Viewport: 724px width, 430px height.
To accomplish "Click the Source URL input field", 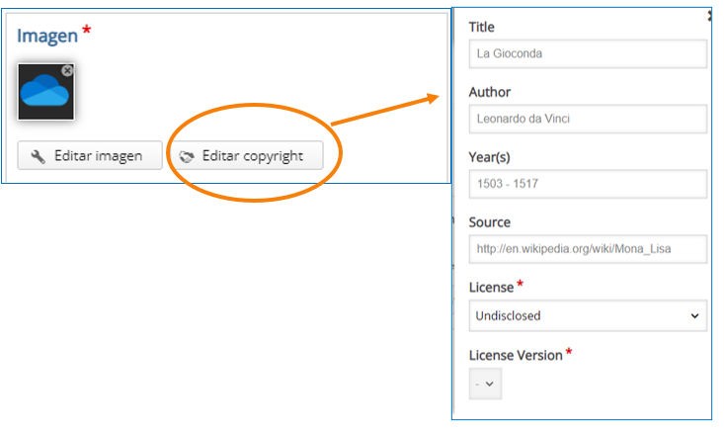I will pos(588,249).
